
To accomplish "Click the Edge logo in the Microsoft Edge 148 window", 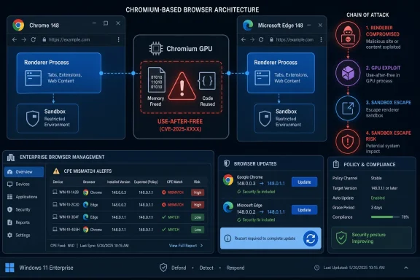I will pyautogui.click(x=248, y=26).
